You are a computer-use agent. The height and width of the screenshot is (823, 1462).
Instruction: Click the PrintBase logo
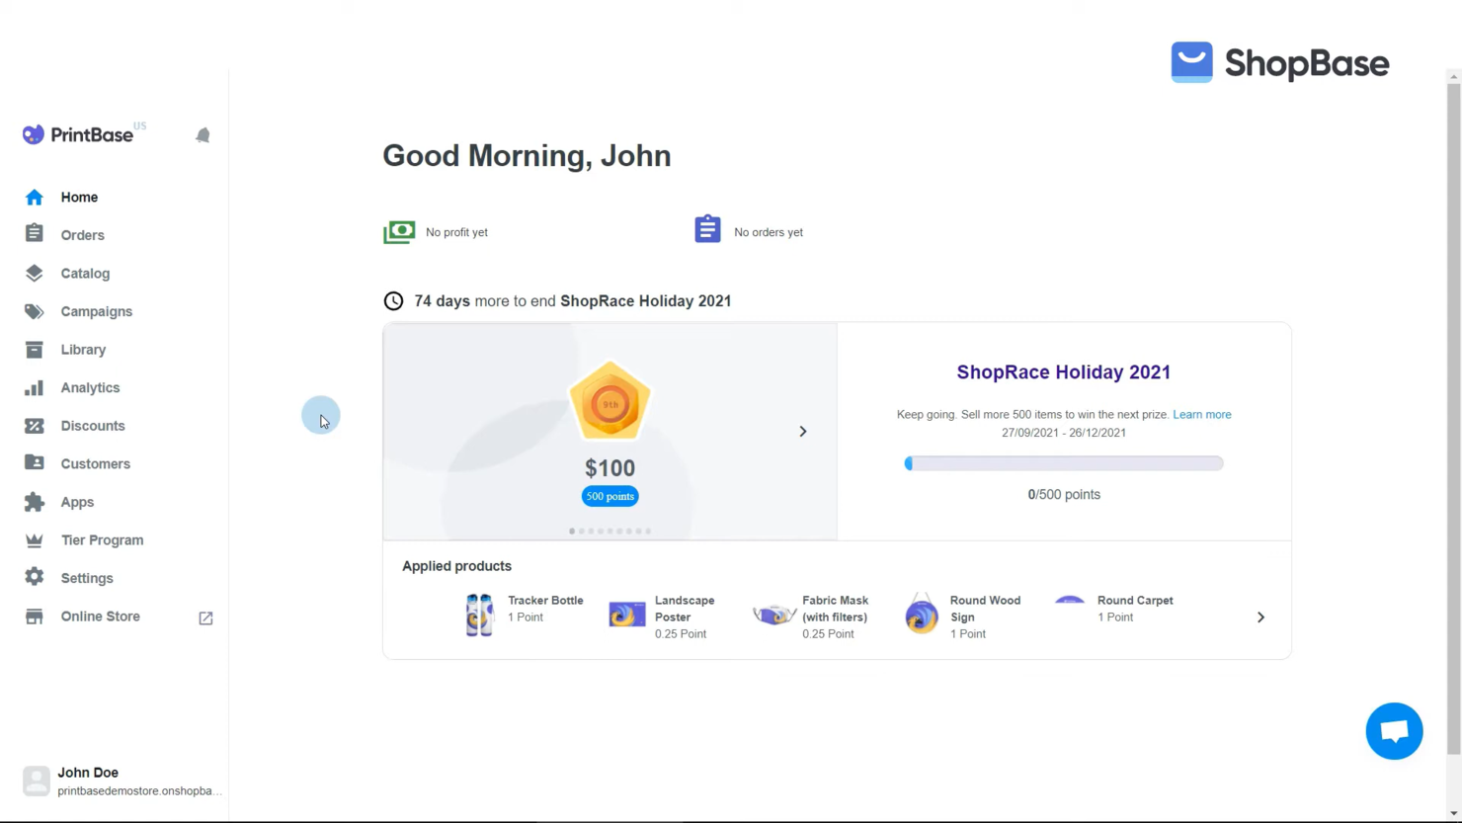coord(79,134)
